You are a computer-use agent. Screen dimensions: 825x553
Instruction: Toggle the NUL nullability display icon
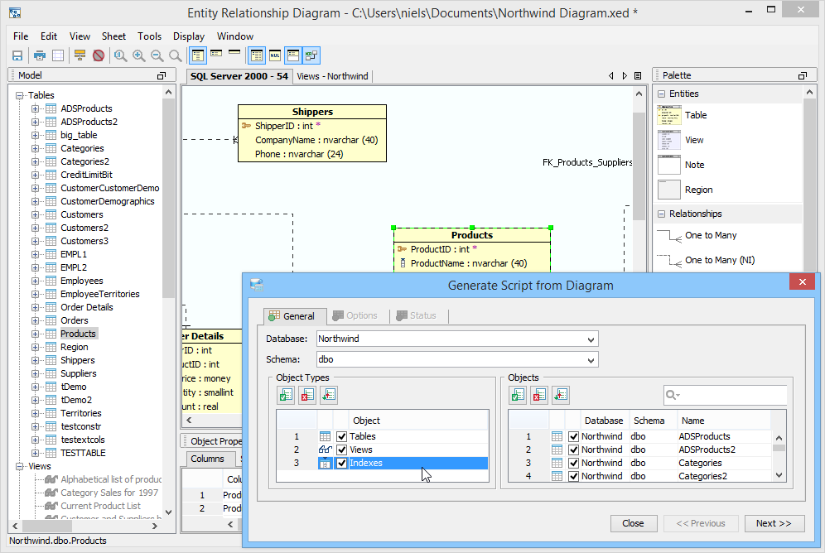click(275, 55)
